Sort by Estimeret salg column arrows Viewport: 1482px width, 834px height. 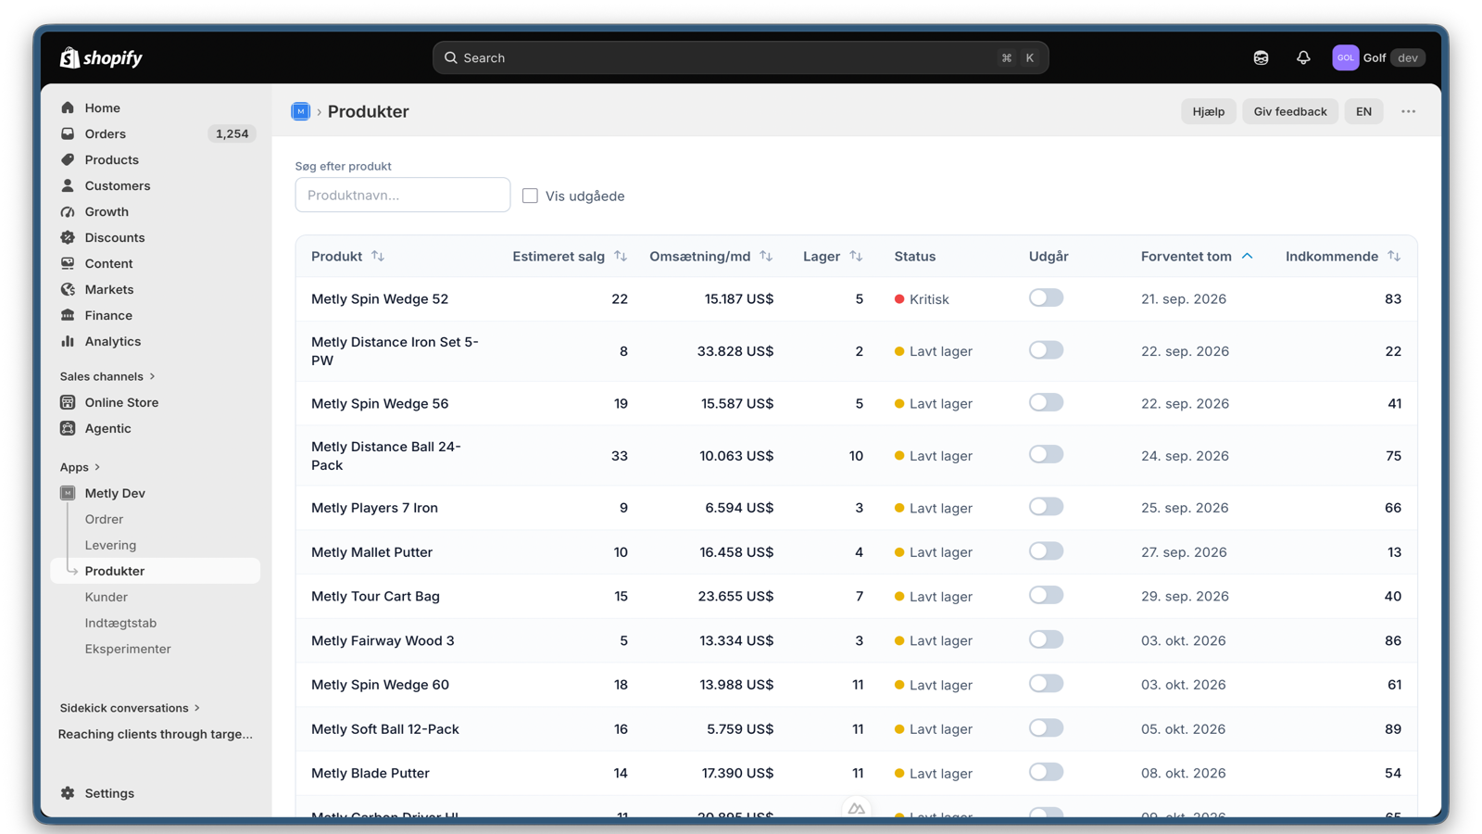click(621, 256)
